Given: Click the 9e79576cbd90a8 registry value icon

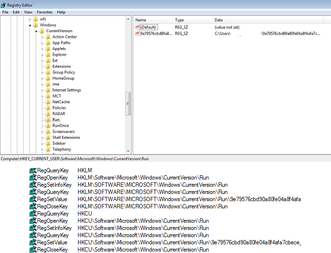Looking at the screenshot, I should point(137,34).
